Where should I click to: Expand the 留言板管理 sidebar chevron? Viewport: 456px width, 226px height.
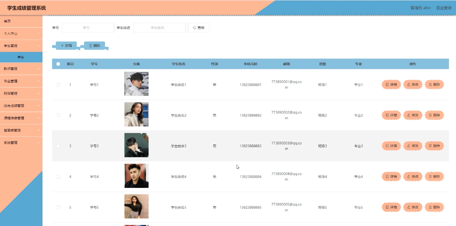click(38, 130)
